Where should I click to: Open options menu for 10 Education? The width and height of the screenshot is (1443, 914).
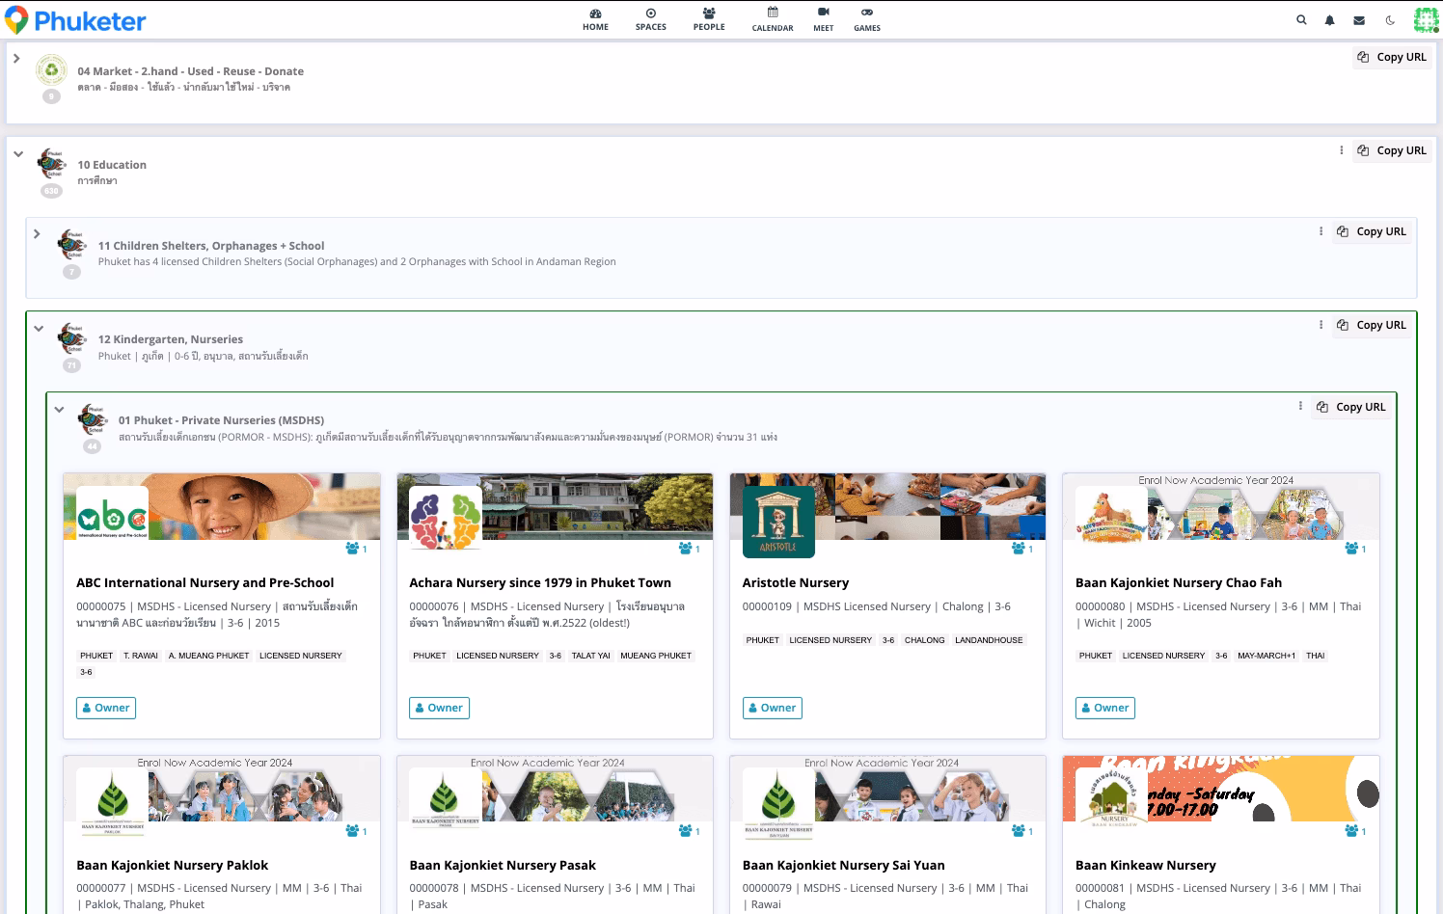tap(1342, 150)
